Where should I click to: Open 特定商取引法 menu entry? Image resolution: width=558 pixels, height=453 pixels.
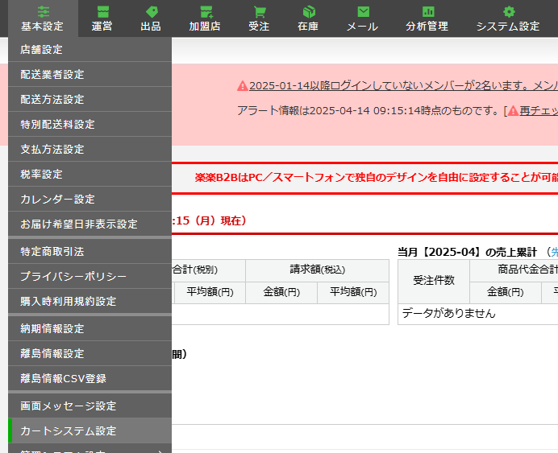(x=90, y=251)
